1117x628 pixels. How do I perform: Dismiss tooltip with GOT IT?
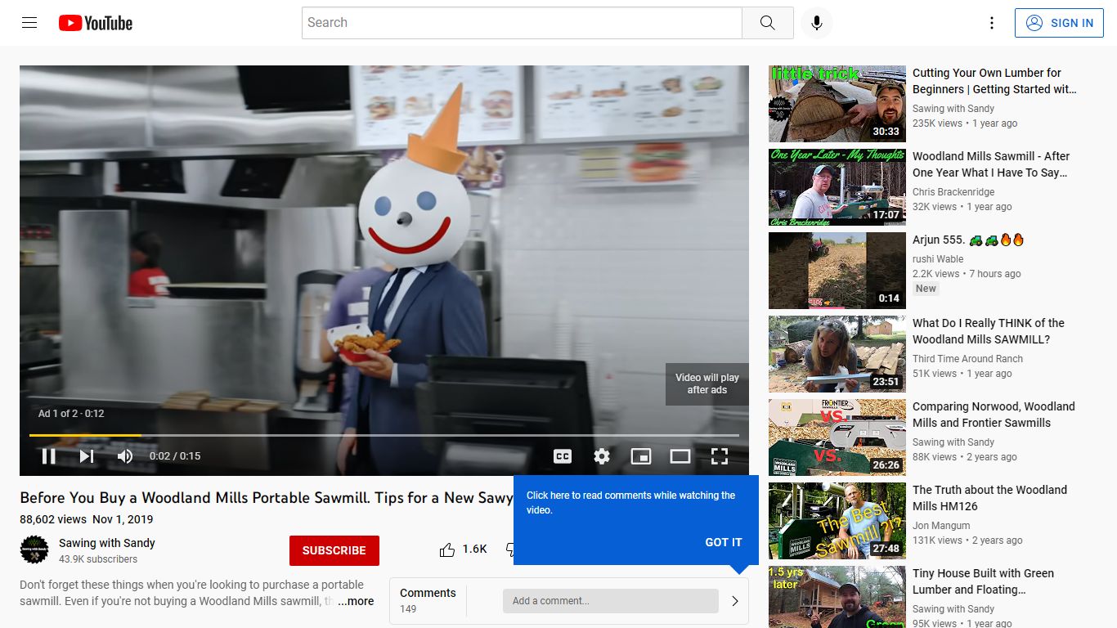pos(724,542)
